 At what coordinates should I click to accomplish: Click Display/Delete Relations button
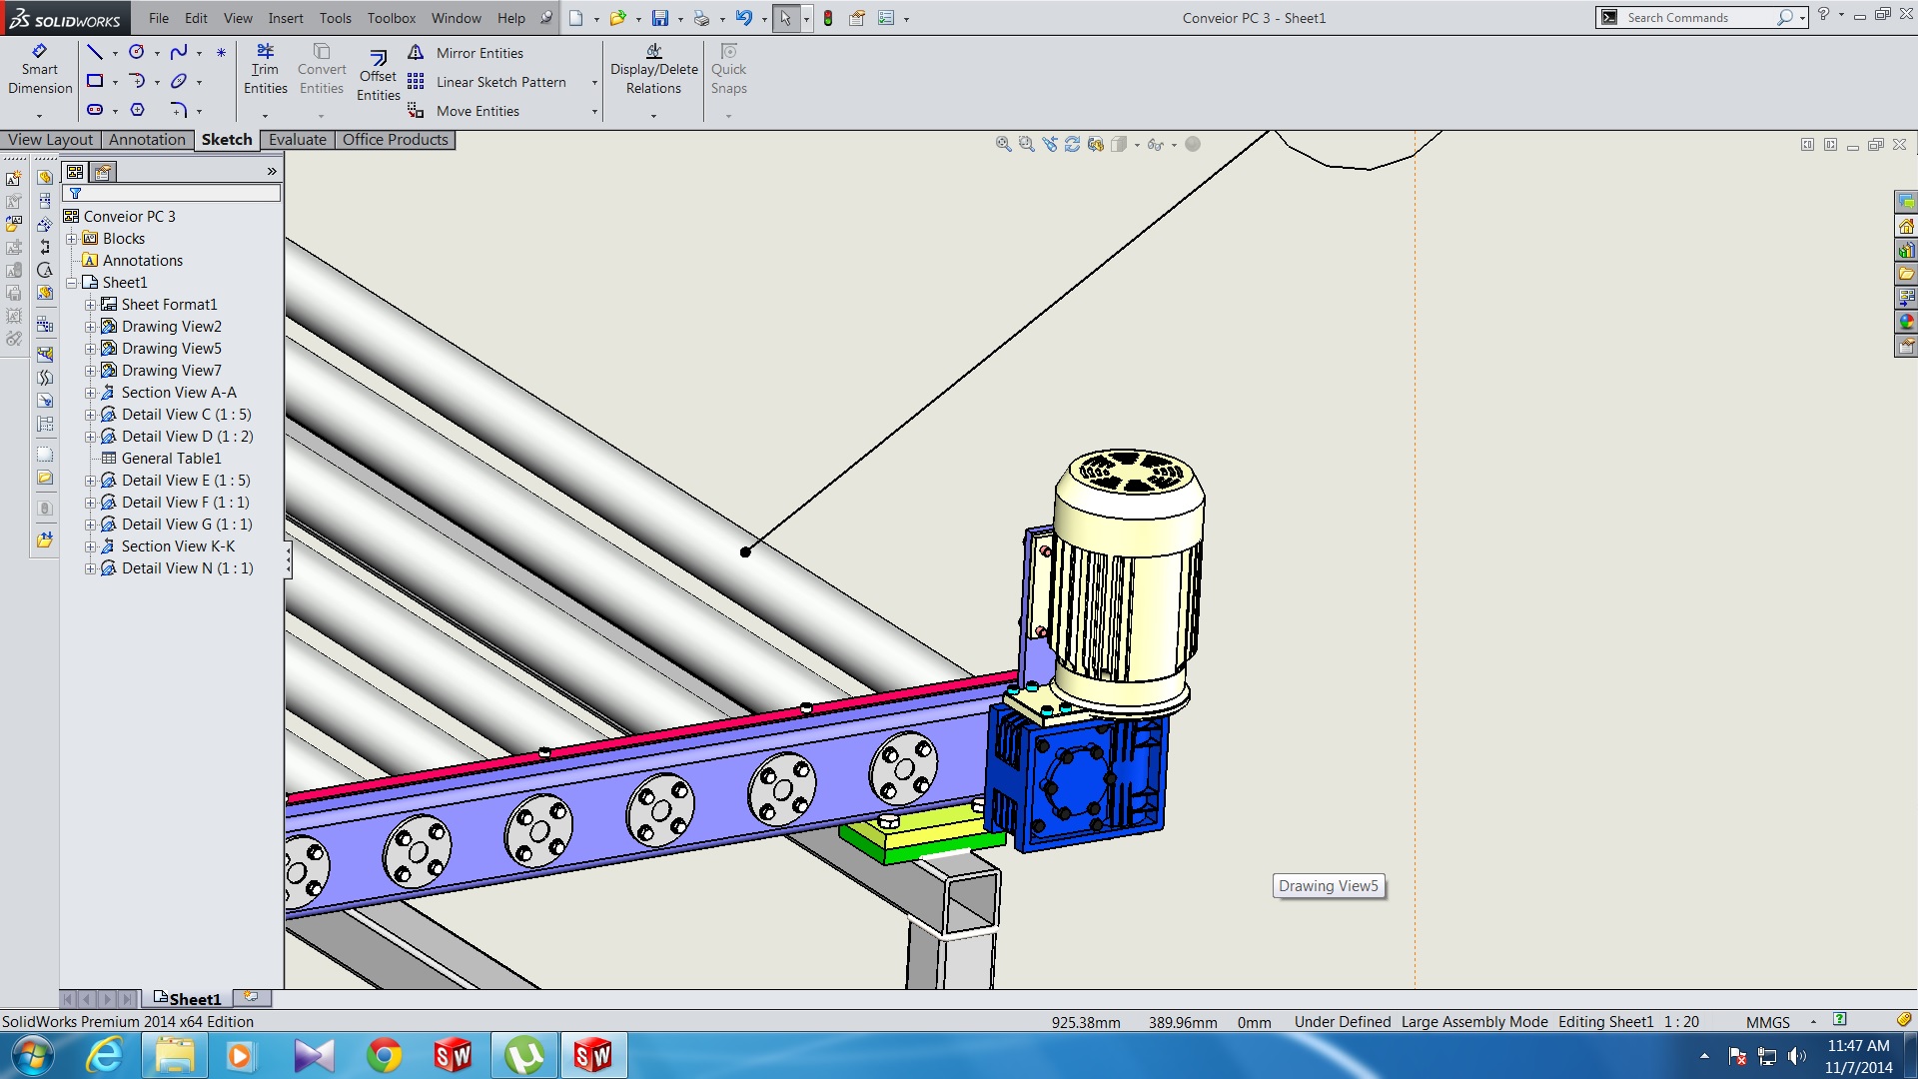point(653,70)
